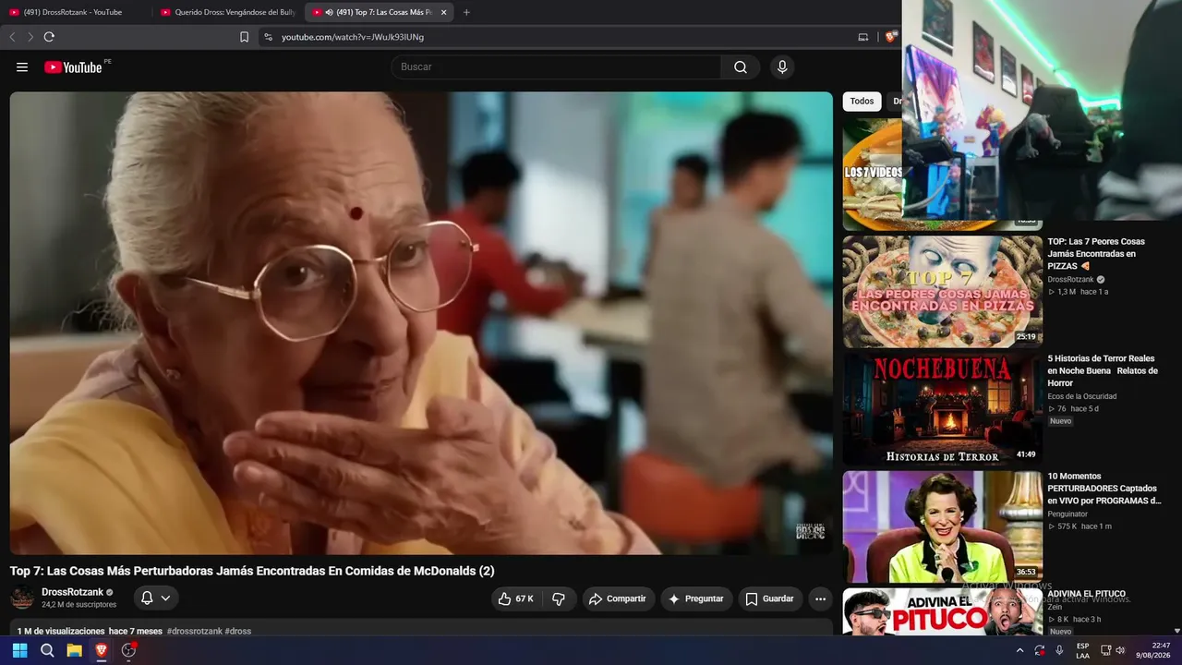The image size is (1182, 665).
Task: Open clock and date calendar flyout
Action: point(1153,650)
